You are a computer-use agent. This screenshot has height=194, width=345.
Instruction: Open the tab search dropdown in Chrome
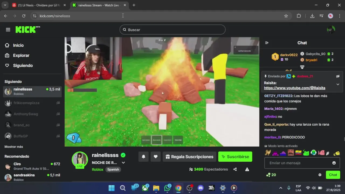(5, 5)
